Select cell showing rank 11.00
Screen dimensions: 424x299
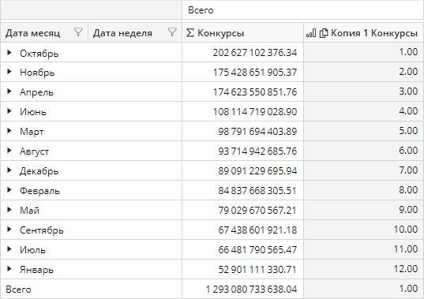pyautogui.click(x=364, y=249)
